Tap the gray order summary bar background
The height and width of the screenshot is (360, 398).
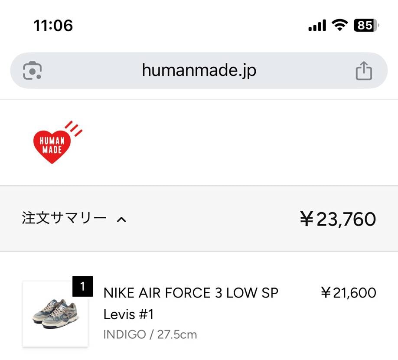point(208,219)
